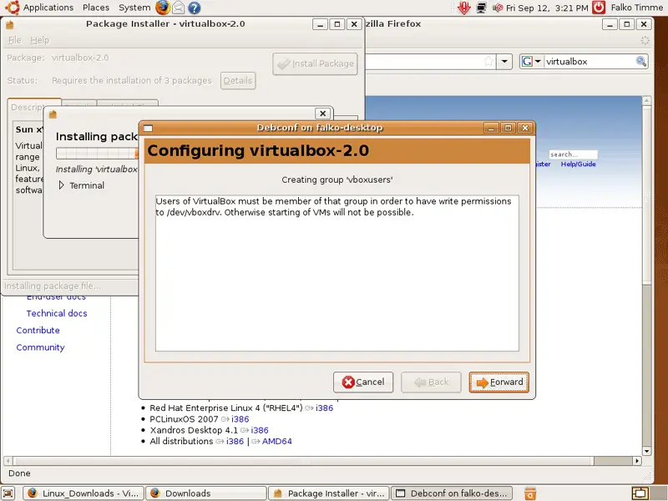Click the clock showing Fri Sep 12, 3:21 PM
Viewport: 668px width, 501px height.
547,8
